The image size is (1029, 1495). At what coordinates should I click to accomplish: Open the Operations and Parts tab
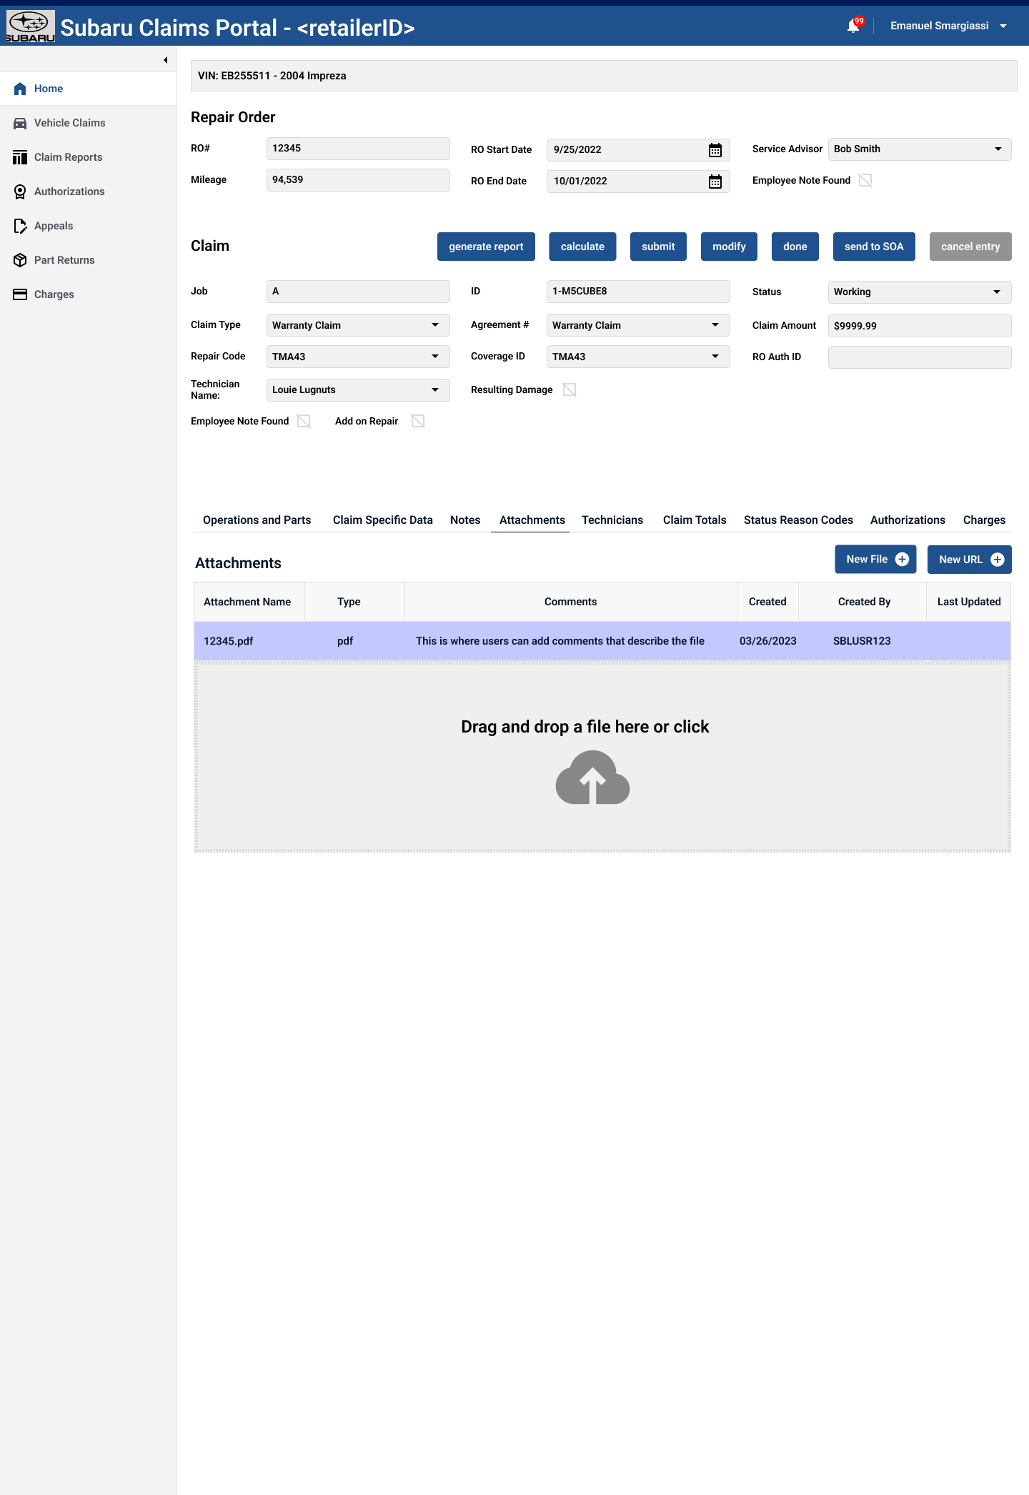(257, 520)
